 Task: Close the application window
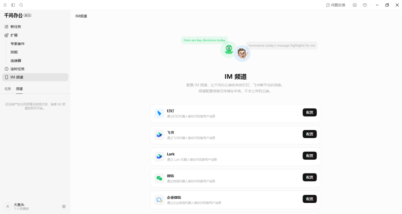click(x=397, y=5)
